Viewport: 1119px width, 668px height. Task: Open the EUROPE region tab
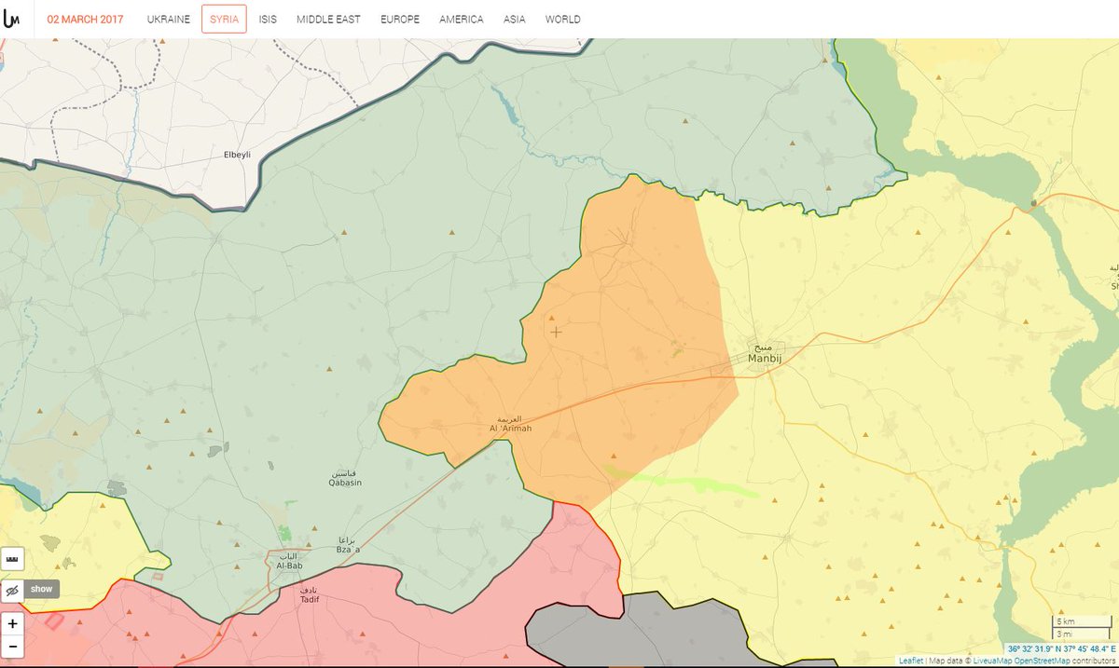pos(400,19)
